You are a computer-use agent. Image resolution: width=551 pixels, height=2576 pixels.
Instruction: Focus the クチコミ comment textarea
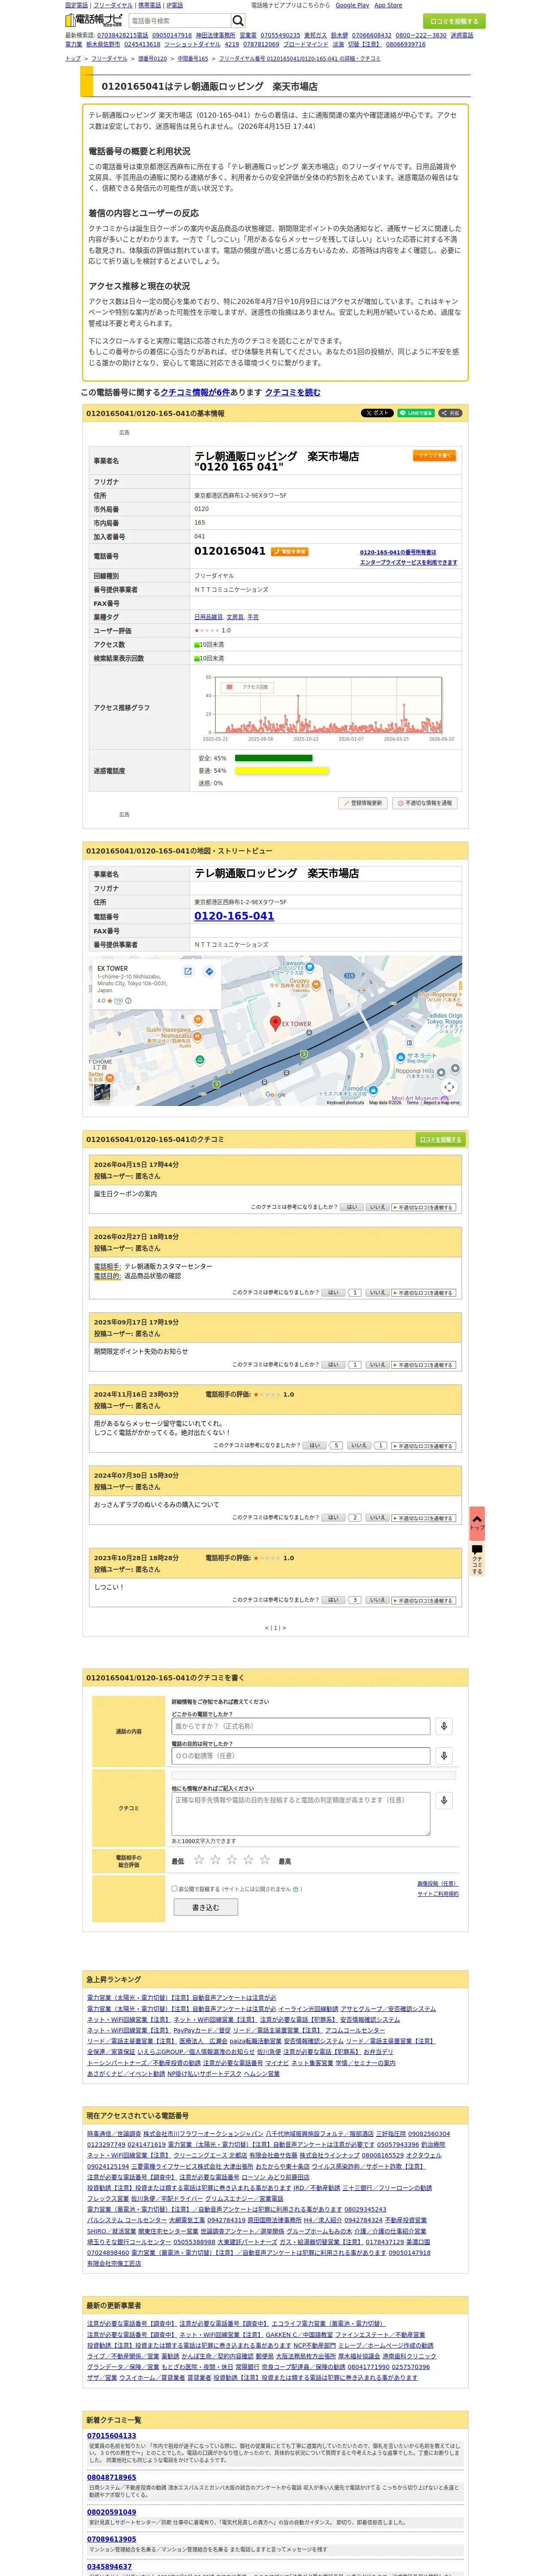[301, 1814]
